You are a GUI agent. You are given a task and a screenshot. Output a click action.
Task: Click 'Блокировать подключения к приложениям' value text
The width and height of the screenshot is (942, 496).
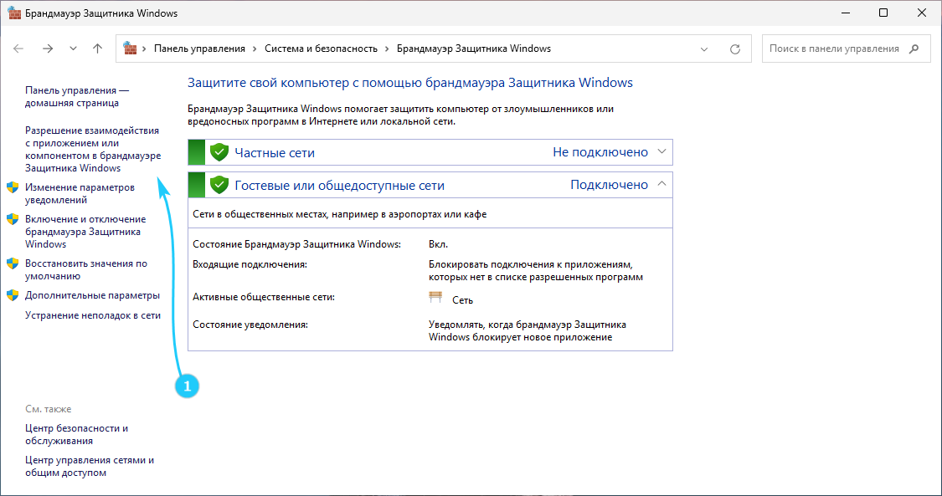tap(536, 270)
